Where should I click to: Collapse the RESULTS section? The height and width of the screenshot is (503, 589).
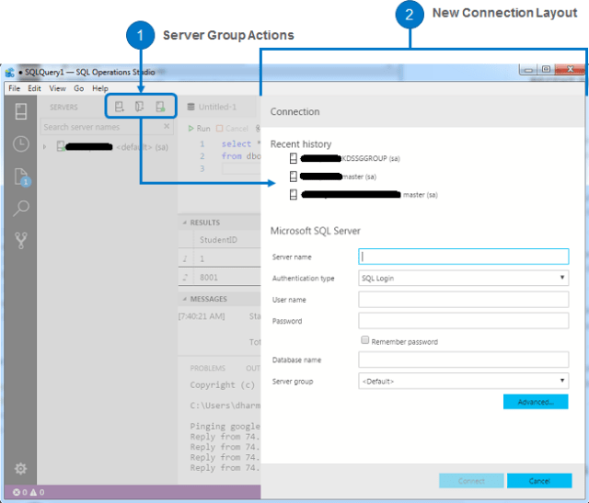pyautogui.click(x=184, y=223)
